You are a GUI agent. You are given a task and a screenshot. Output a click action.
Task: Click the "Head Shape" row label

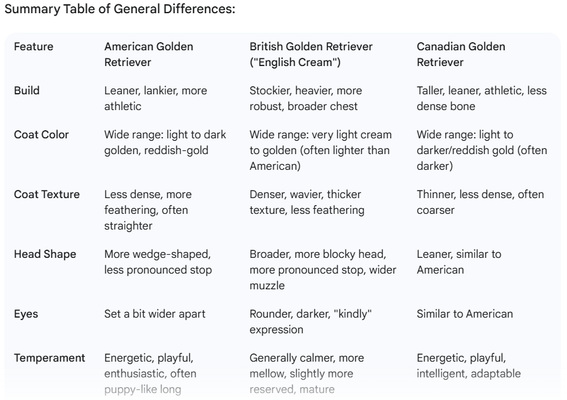tap(44, 254)
